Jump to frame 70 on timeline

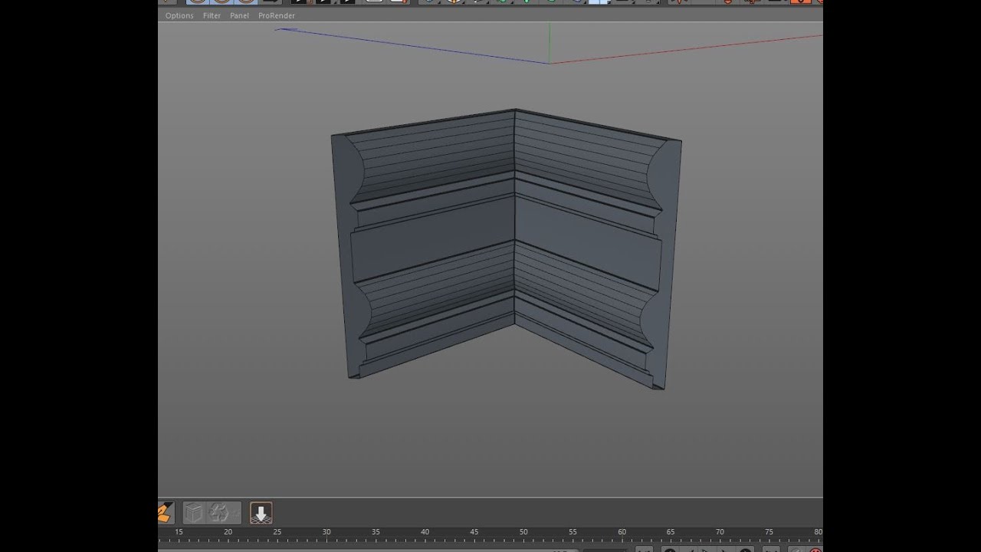pyautogui.click(x=720, y=532)
